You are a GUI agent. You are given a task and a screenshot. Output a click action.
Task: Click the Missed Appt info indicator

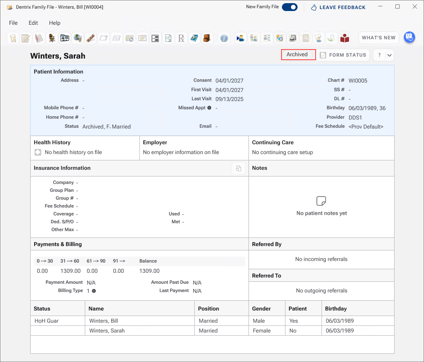point(209,108)
